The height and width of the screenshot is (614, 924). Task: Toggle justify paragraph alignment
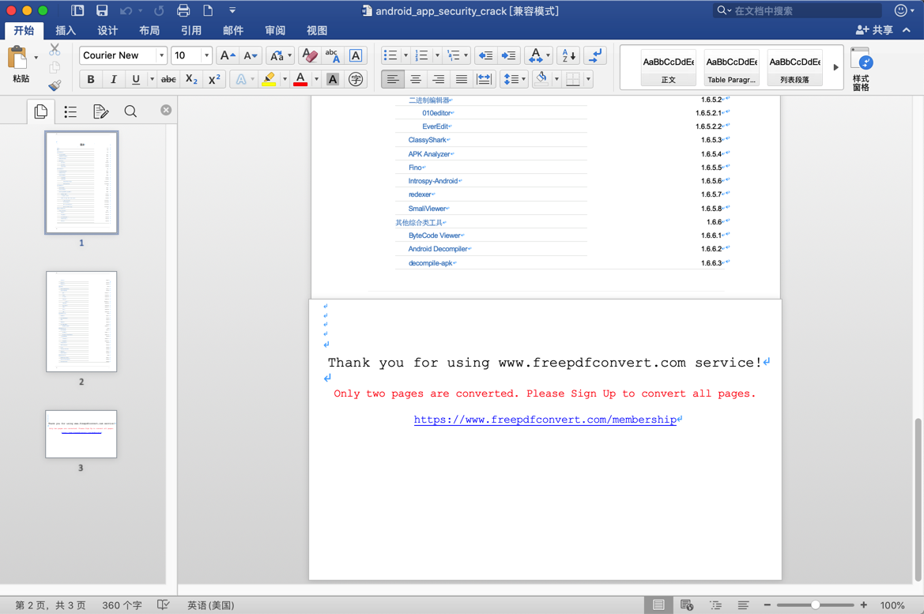click(x=461, y=79)
